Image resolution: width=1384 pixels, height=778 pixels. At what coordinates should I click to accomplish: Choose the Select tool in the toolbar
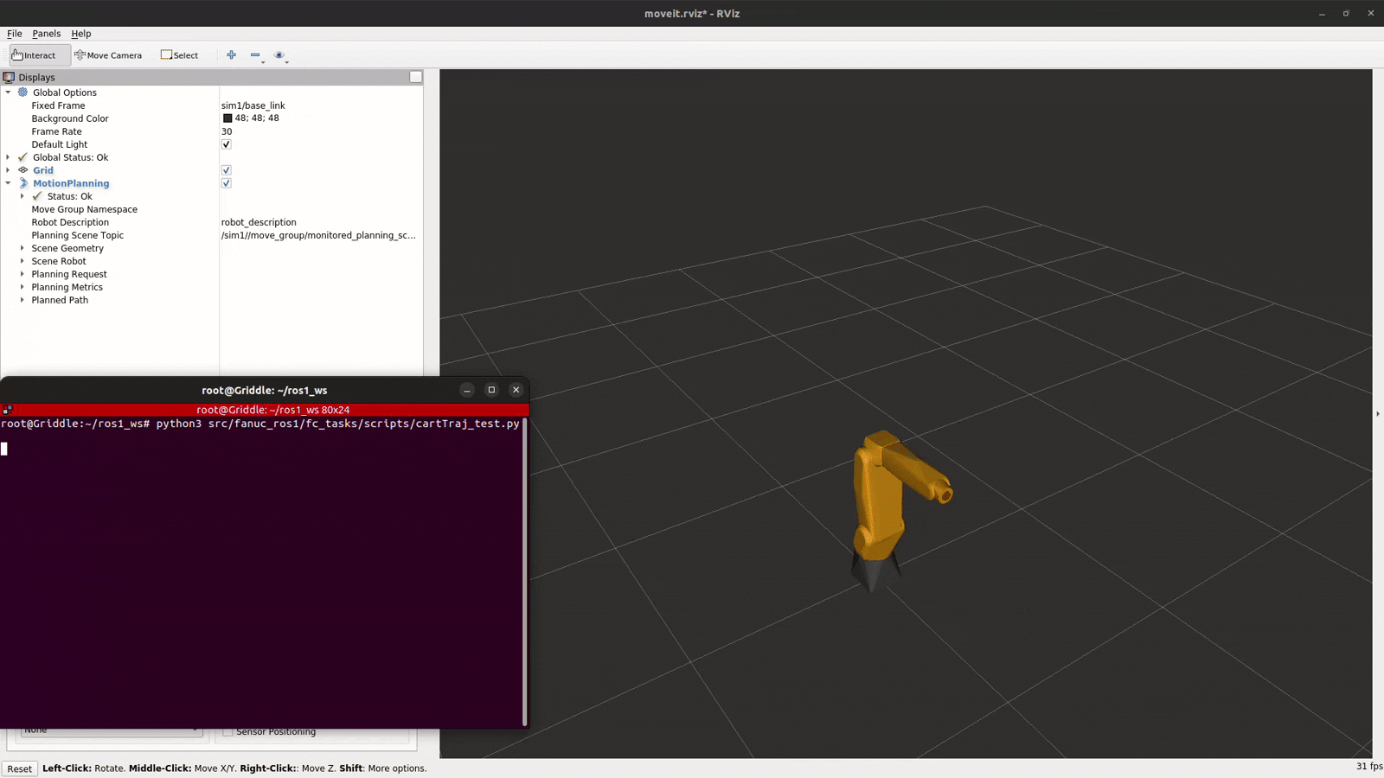coord(180,55)
